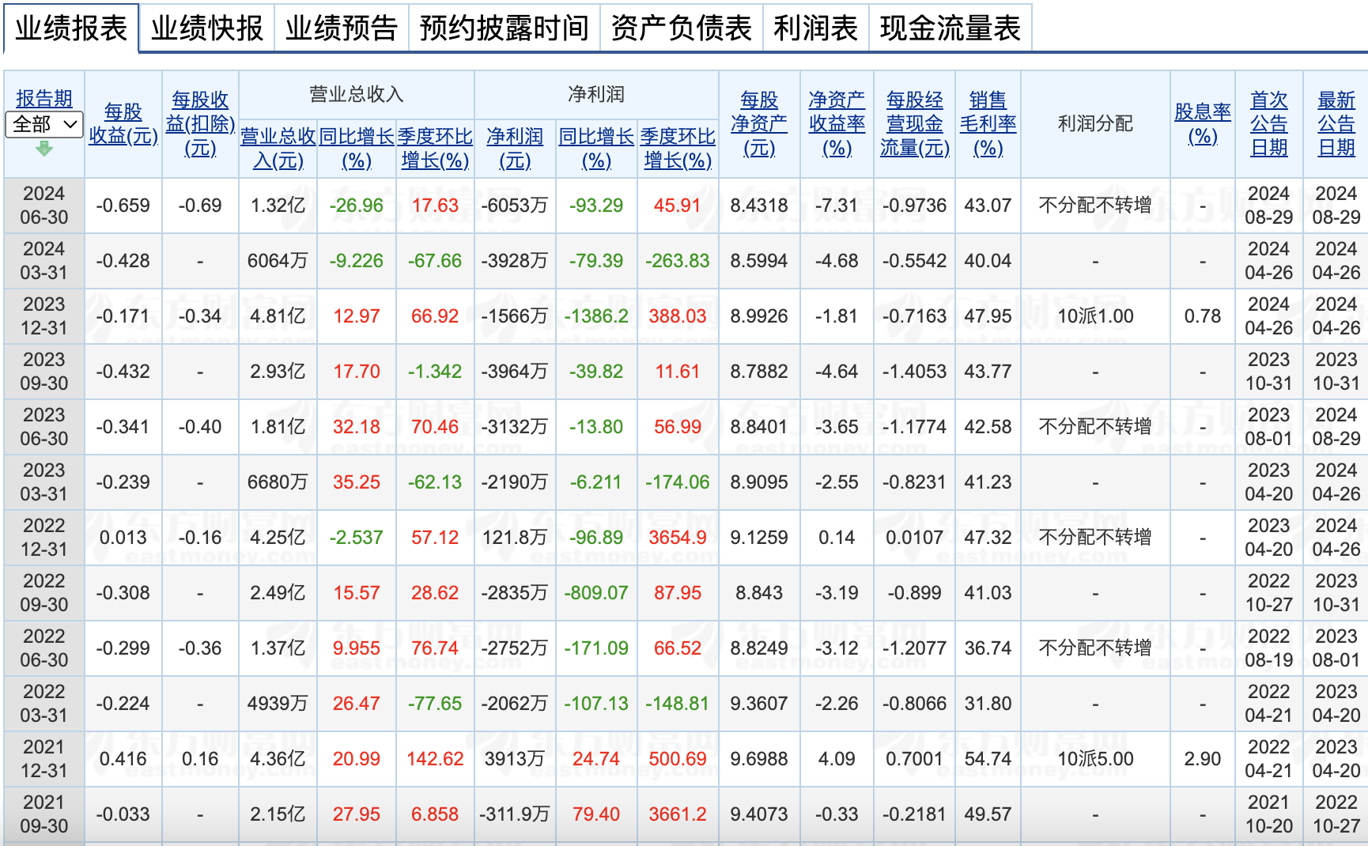The width and height of the screenshot is (1368, 846).
Task: Sort by 报告期 column header link
Action: (44, 99)
